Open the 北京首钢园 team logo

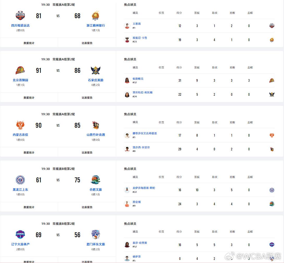[20, 70]
